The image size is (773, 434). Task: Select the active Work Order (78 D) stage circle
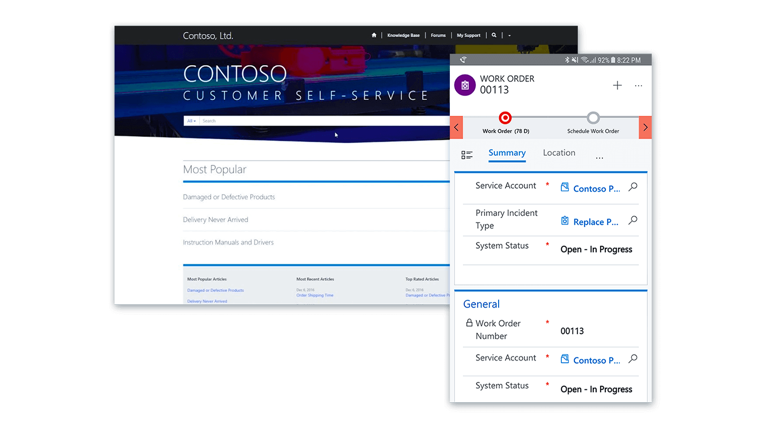pyautogui.click(x=505, y=118)
